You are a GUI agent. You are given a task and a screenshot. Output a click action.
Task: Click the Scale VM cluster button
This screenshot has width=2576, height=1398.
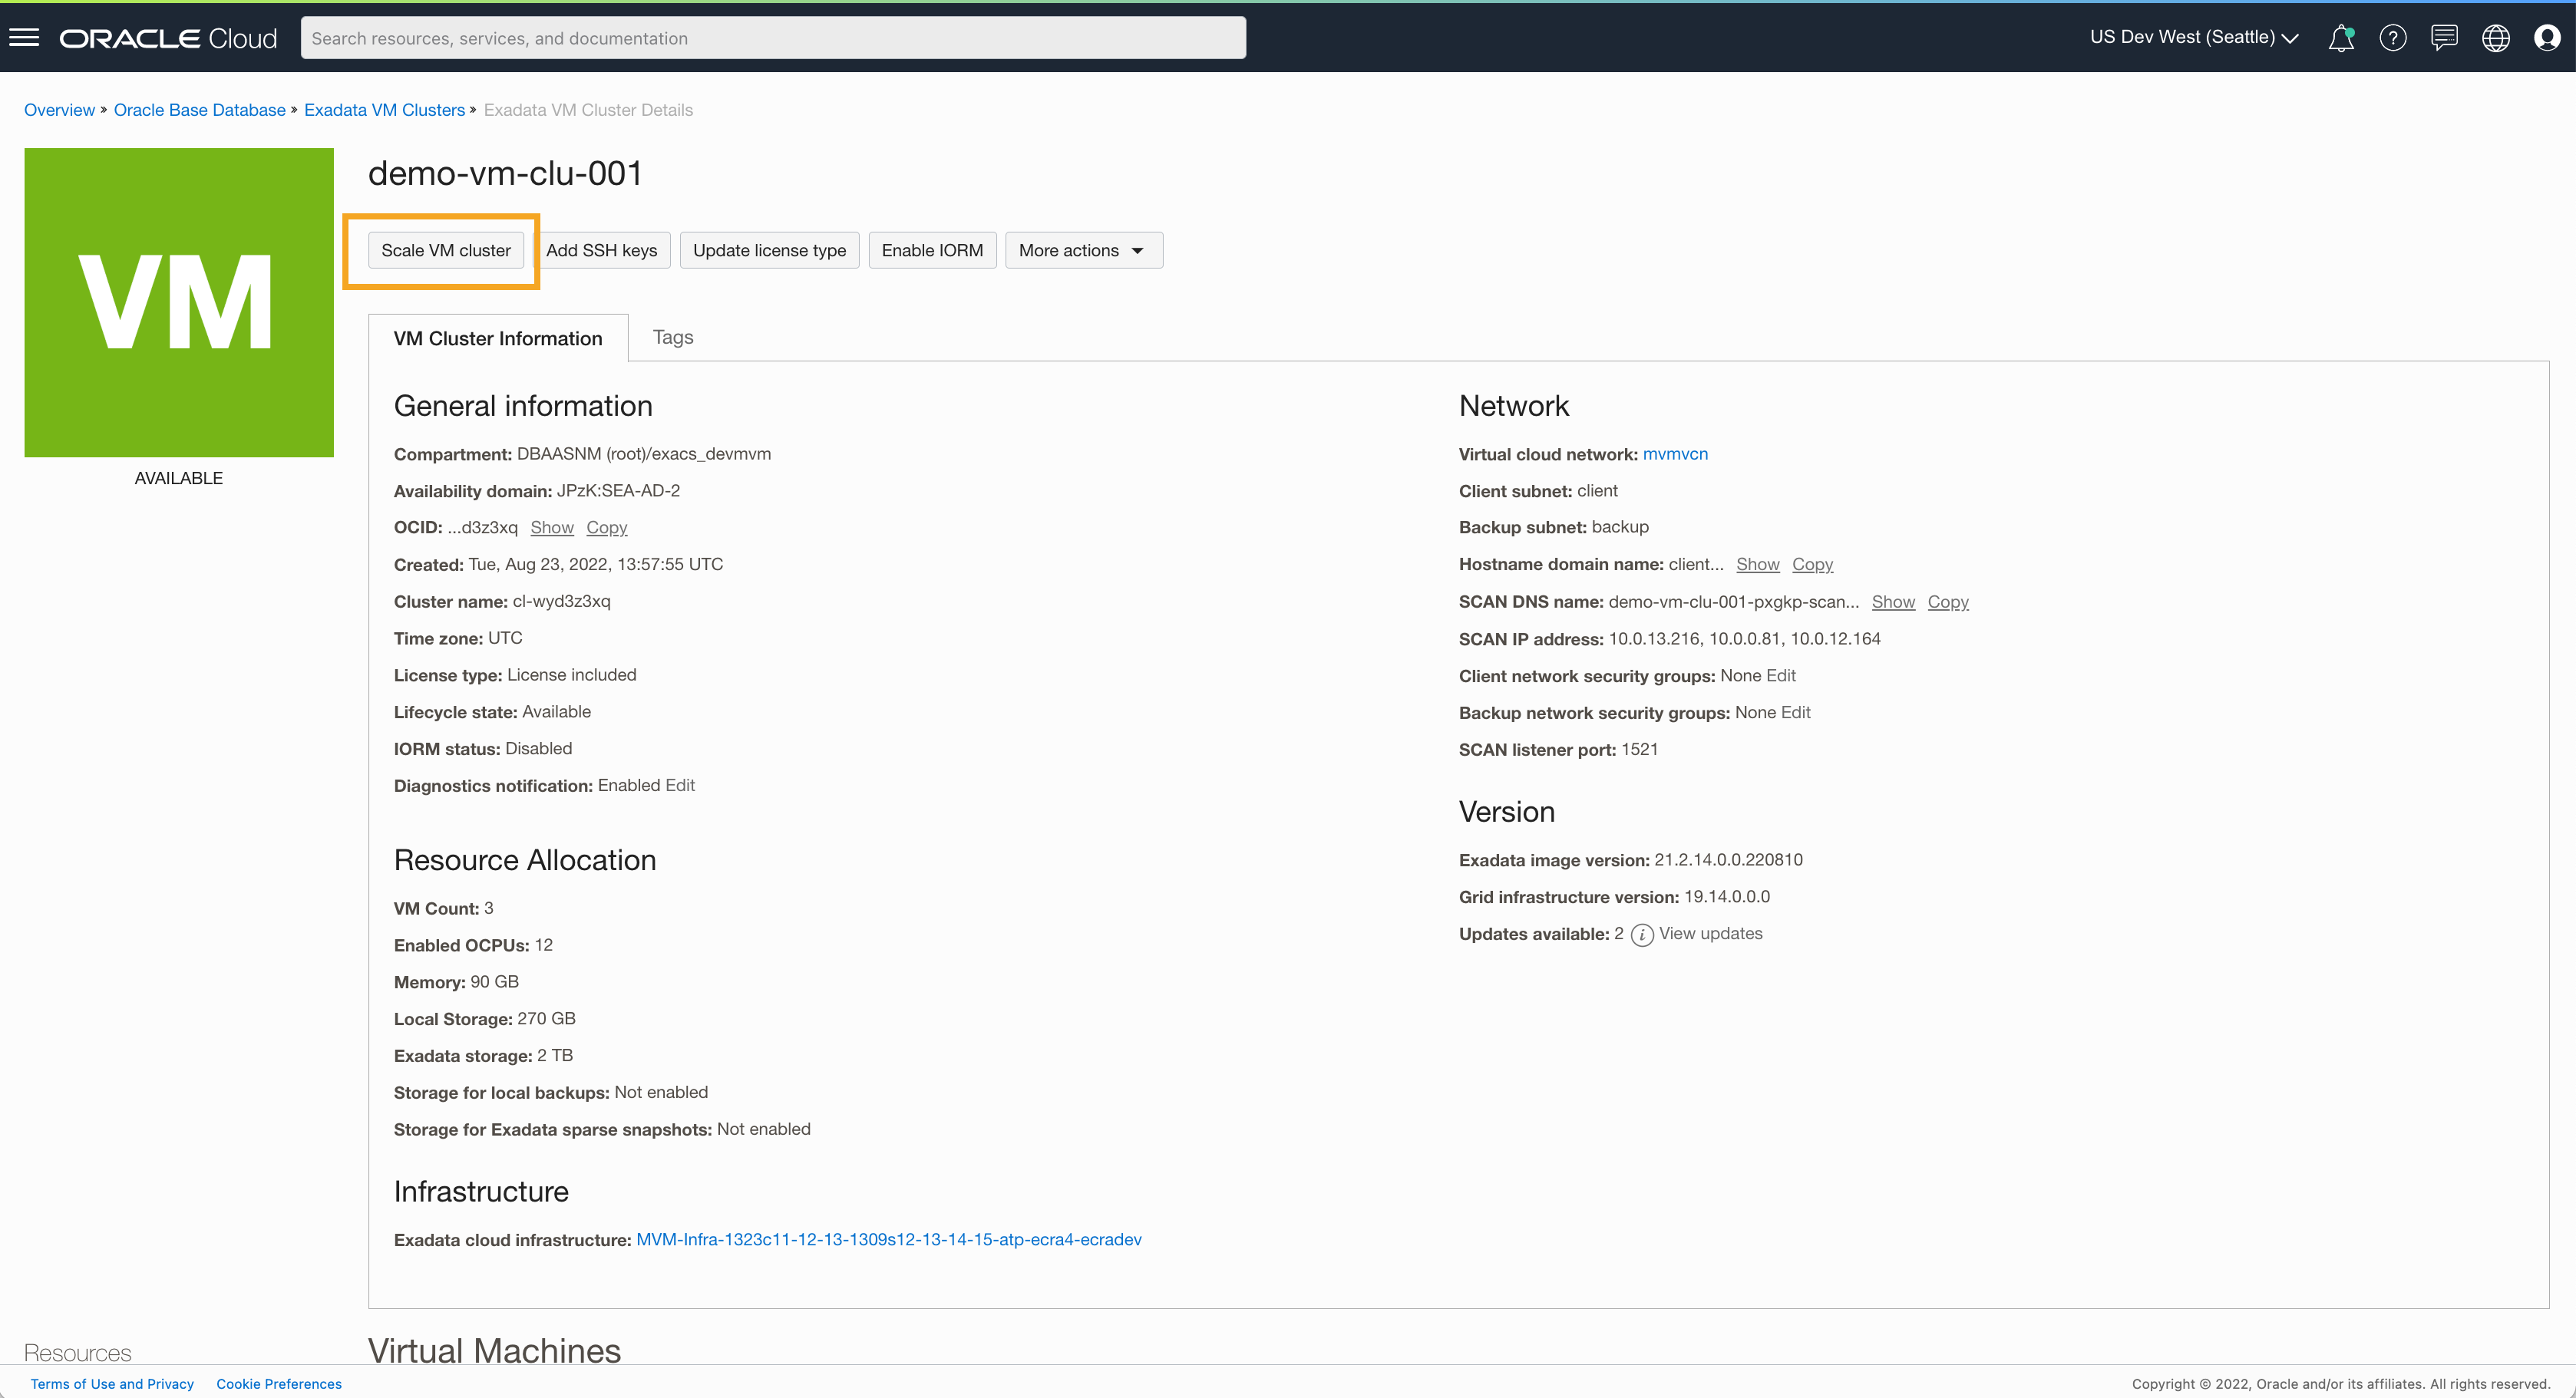[446, 250]
